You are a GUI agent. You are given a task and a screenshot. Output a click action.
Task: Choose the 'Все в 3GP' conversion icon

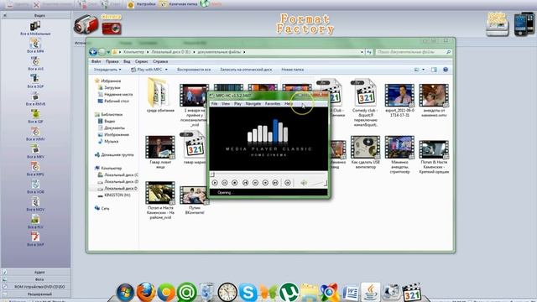coord(35,79)
